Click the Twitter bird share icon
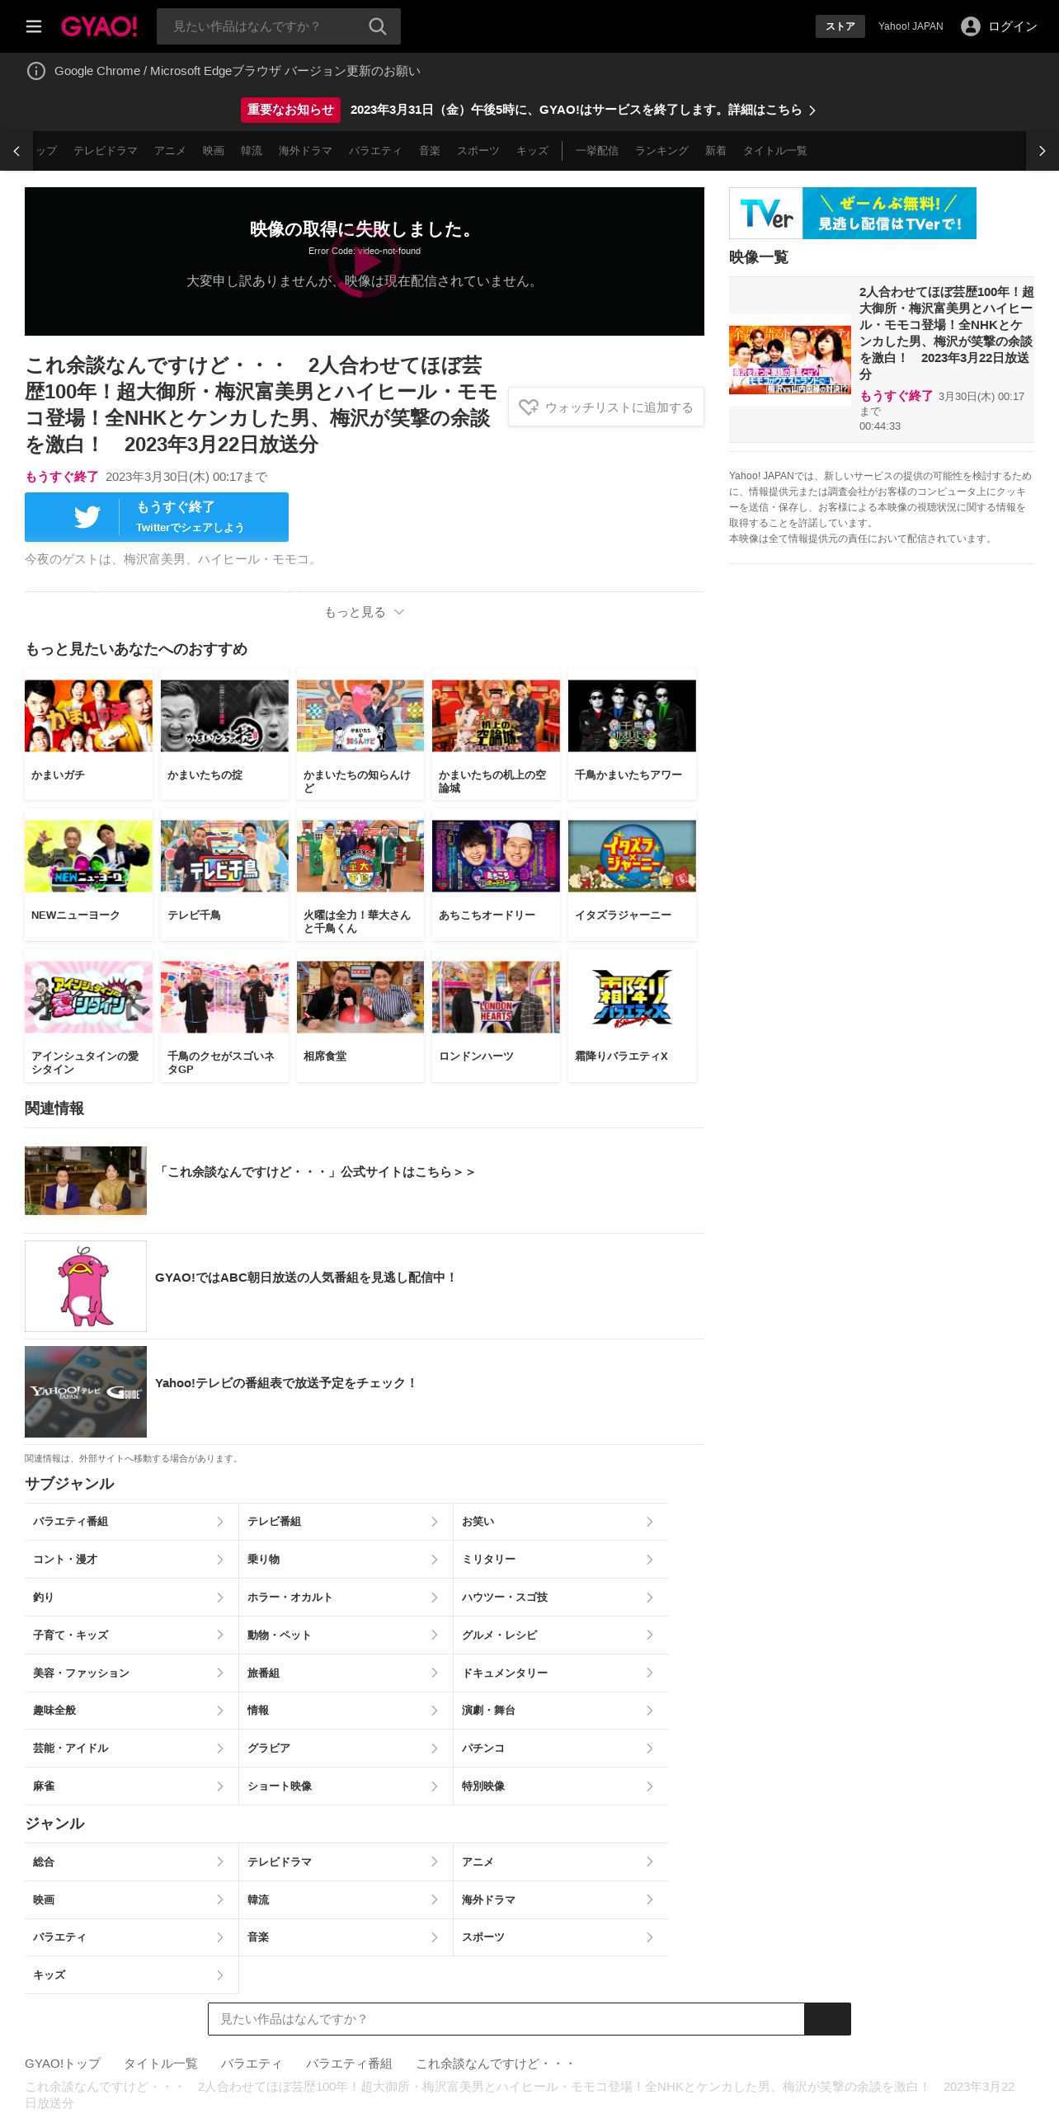Screen dimensions: 1059x2118 [87, 517]
